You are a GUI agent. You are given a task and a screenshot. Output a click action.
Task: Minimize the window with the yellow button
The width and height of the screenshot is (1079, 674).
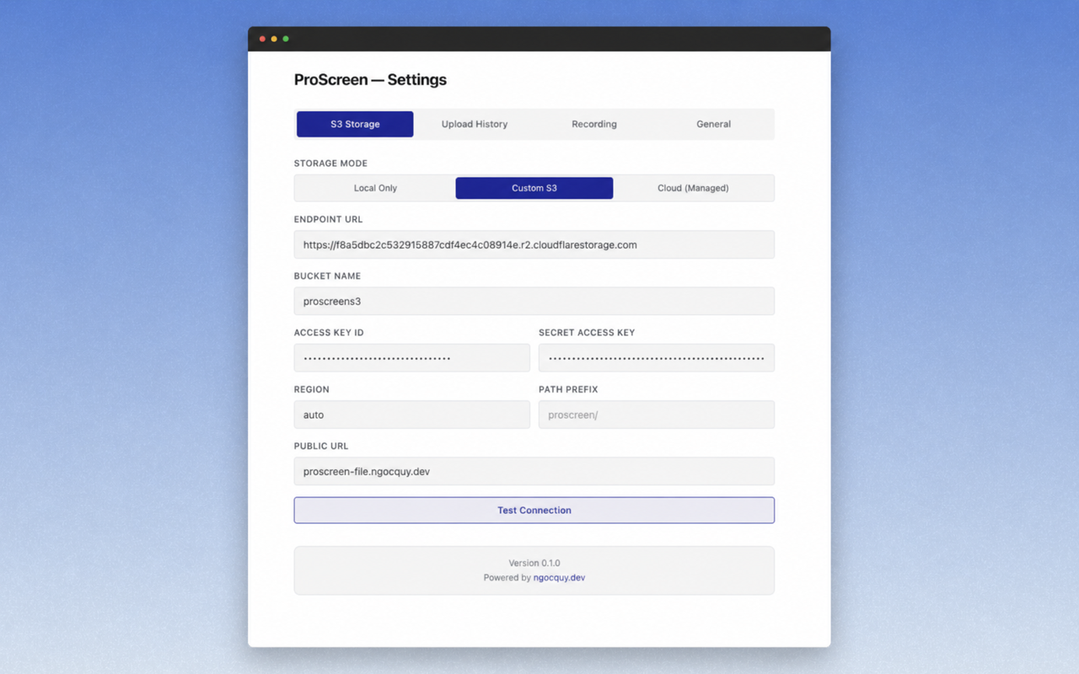pos(274,39)
